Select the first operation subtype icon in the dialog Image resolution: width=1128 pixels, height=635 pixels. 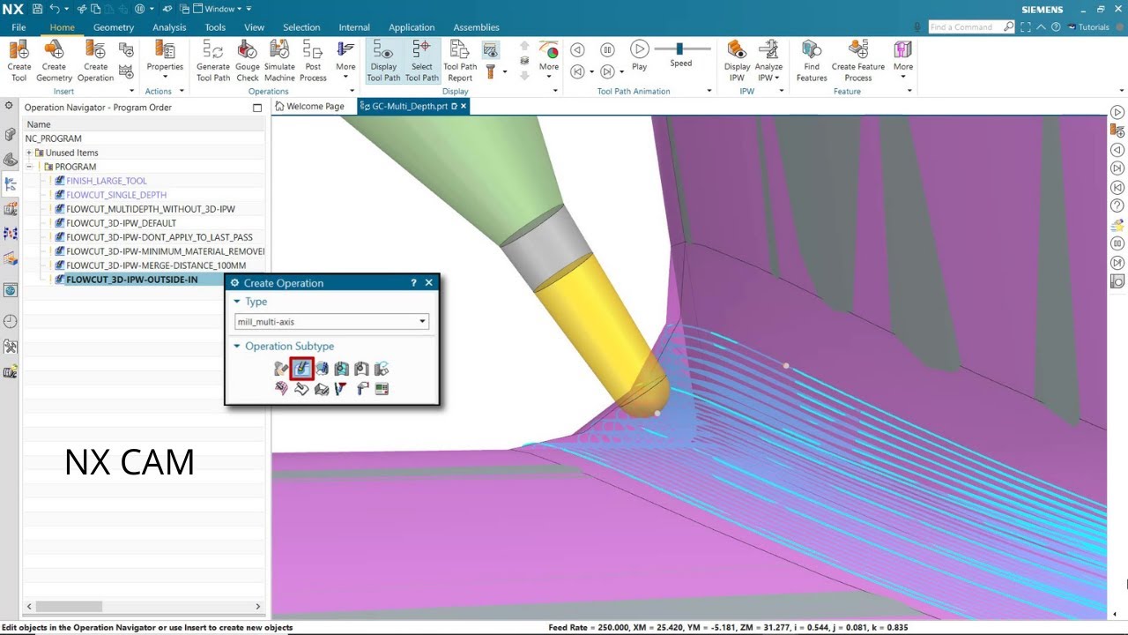(x=282, y=369)
